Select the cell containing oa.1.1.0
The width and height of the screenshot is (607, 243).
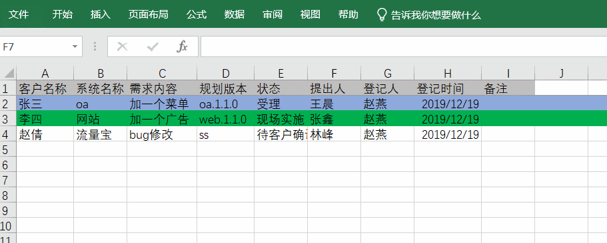point(225,104)
